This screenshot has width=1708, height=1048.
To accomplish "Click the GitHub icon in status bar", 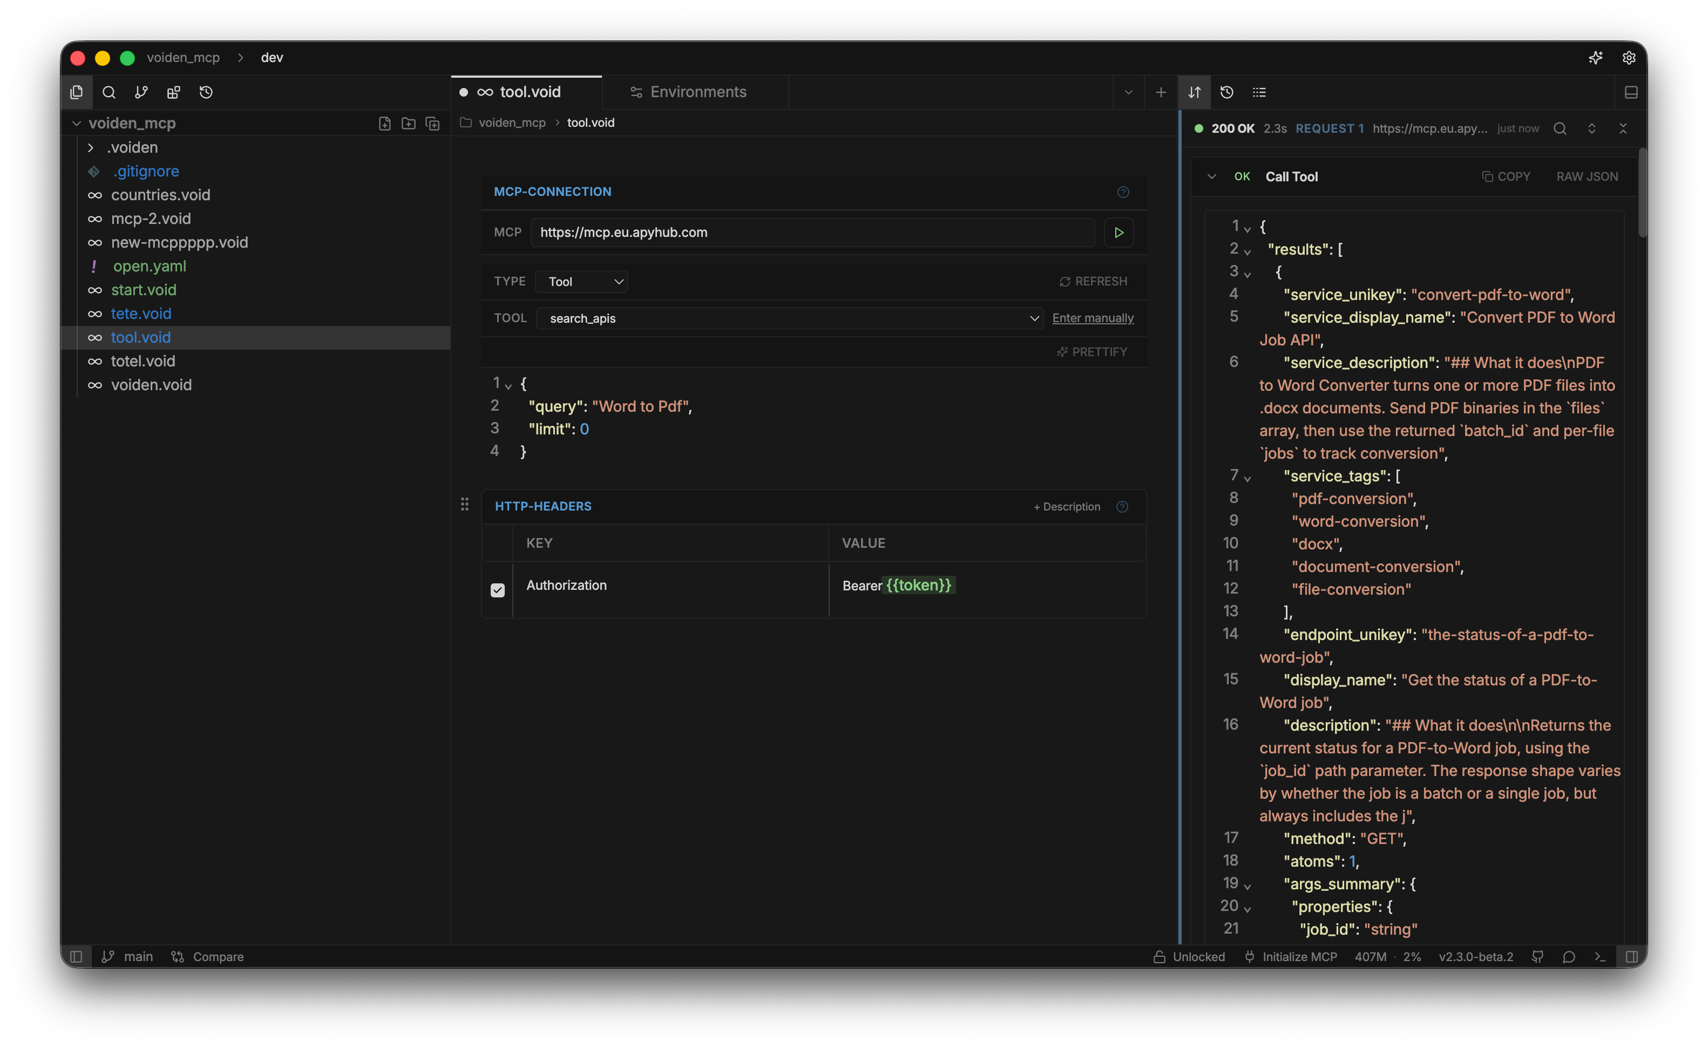I will click(x=1537, y=956).
